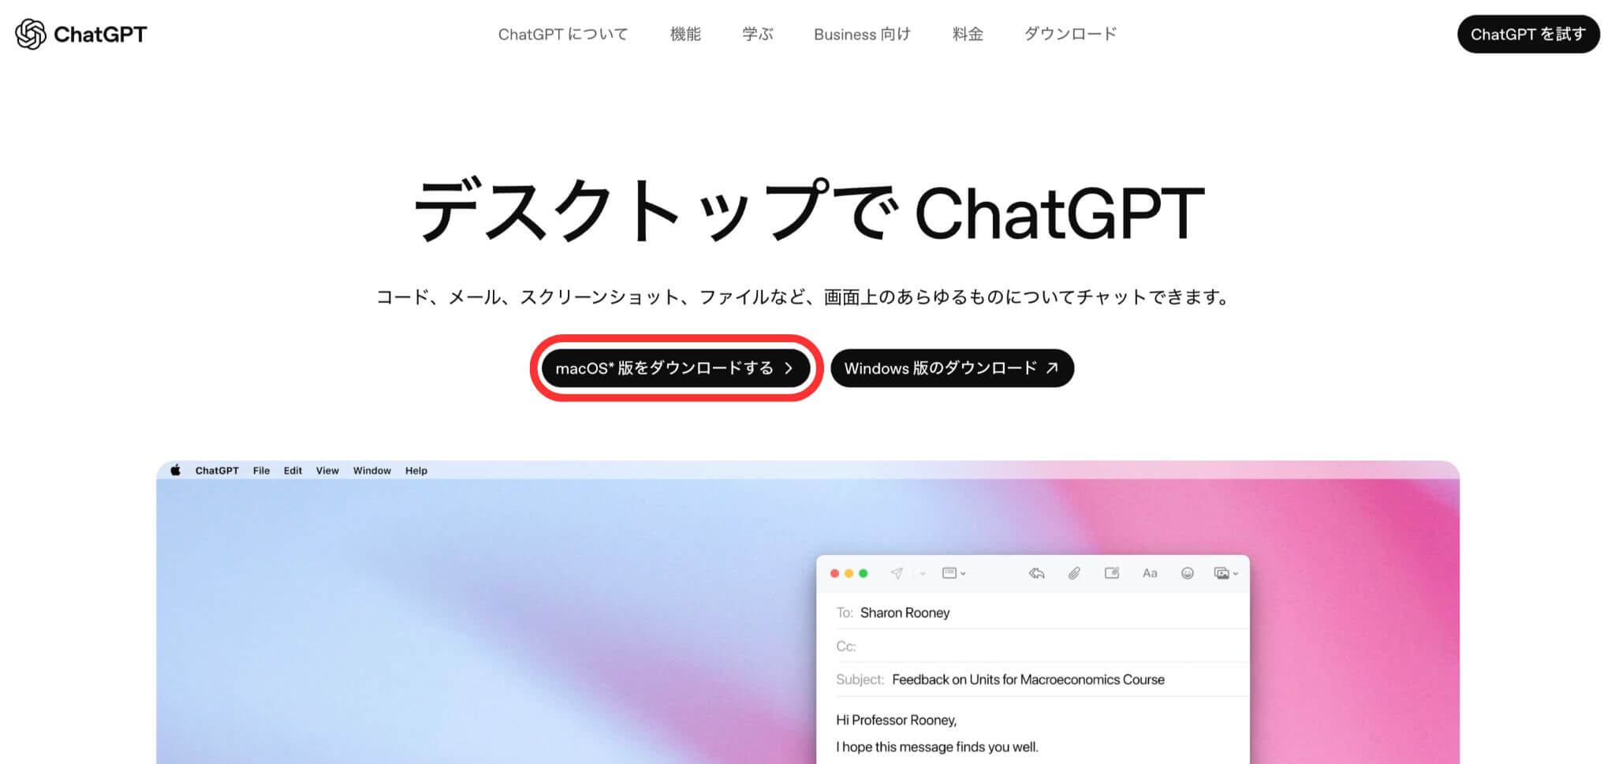Image resolution: width=1615 pixels, height=764 pixels.
Task: Open the photo browser dropdown
Action: click(x=1225, y=573)
